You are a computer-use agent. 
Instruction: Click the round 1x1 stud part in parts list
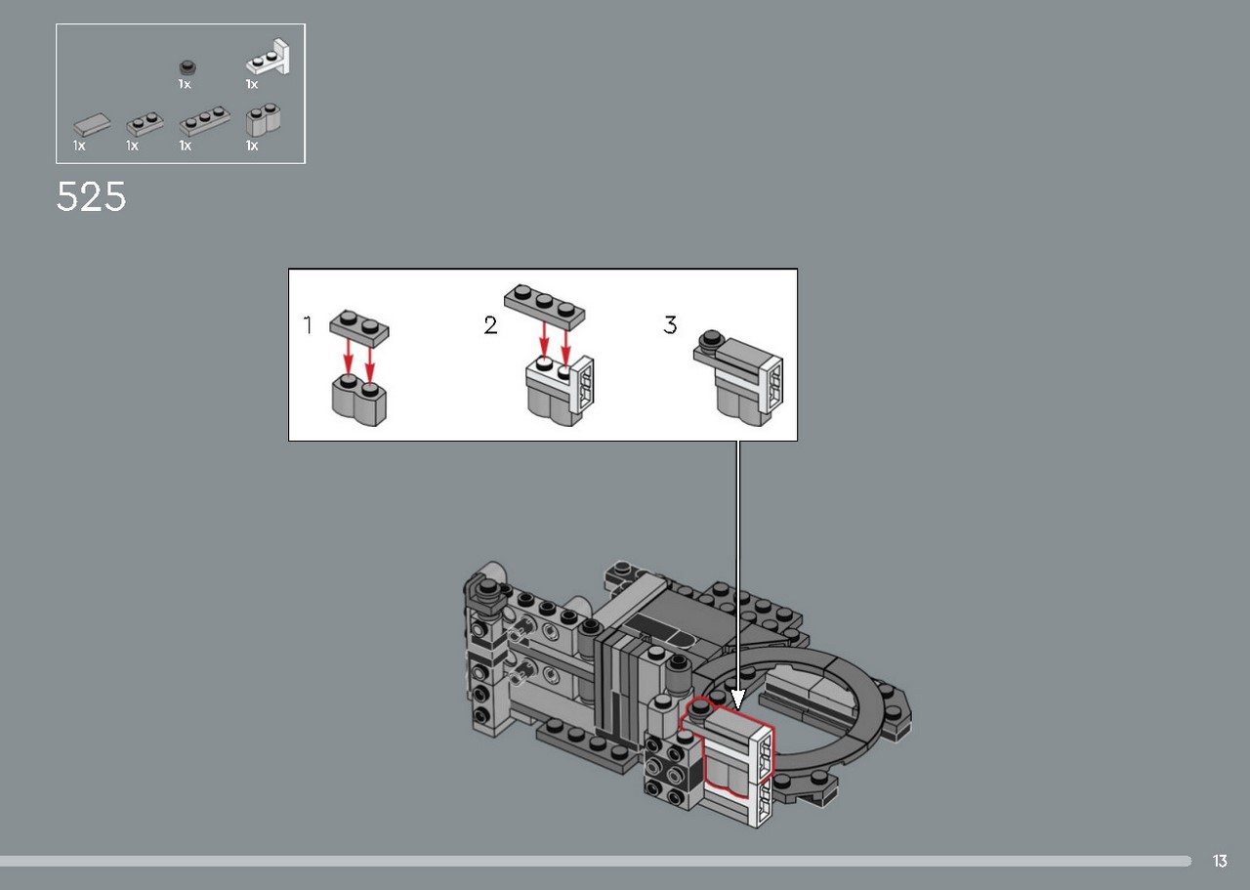coord(188,67)
